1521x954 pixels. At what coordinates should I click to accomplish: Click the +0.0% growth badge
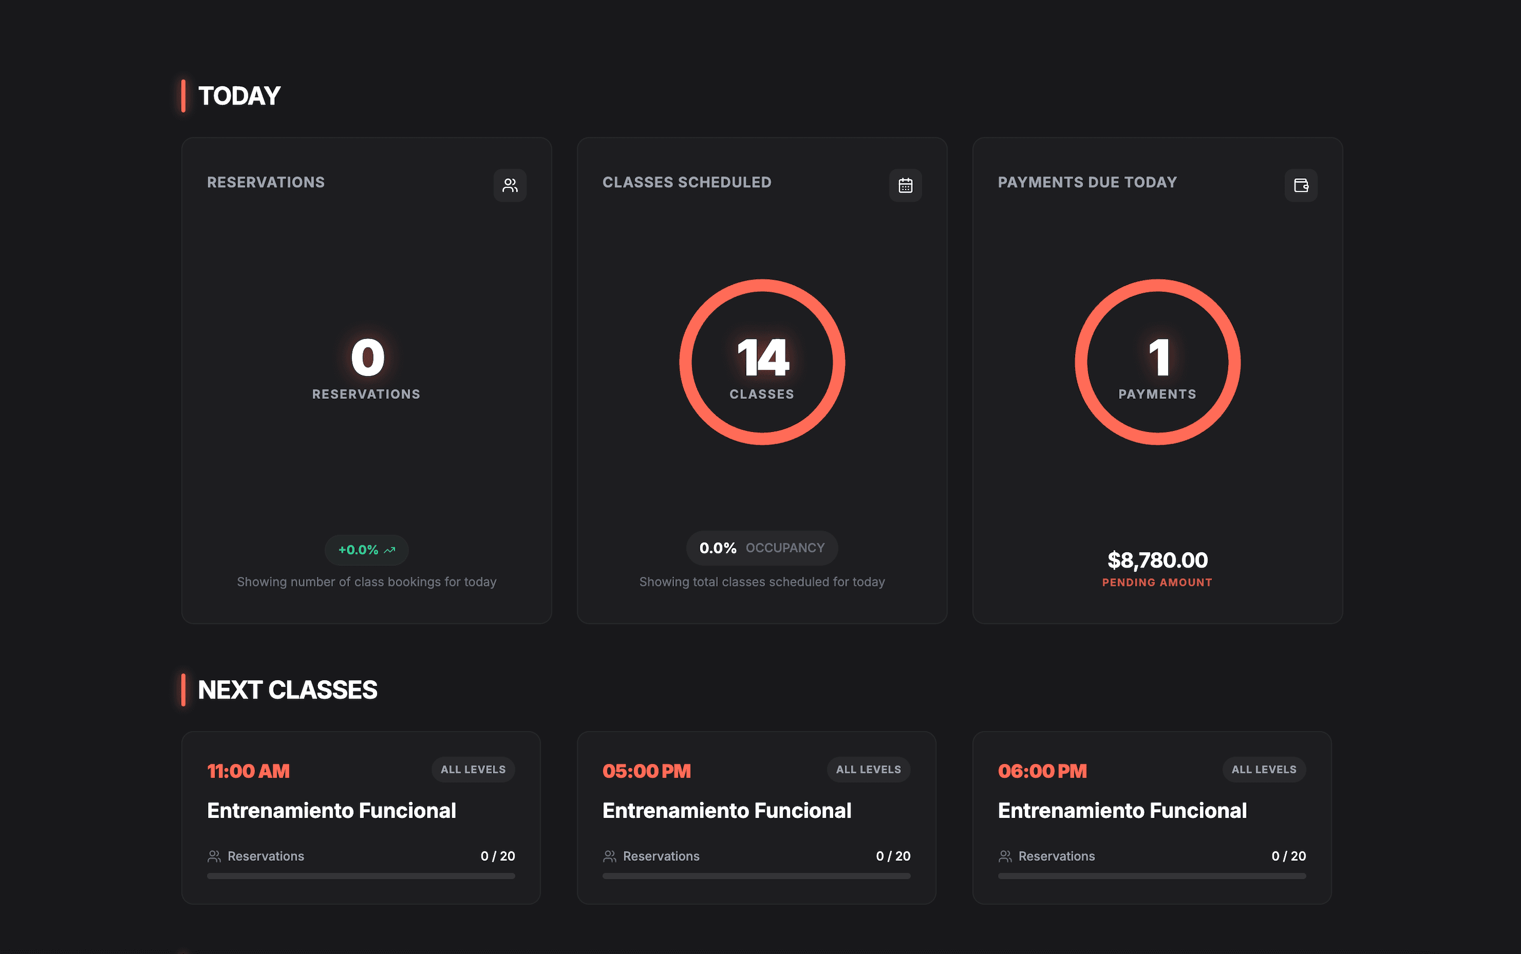pyautogui.click(x=366, y=550)
